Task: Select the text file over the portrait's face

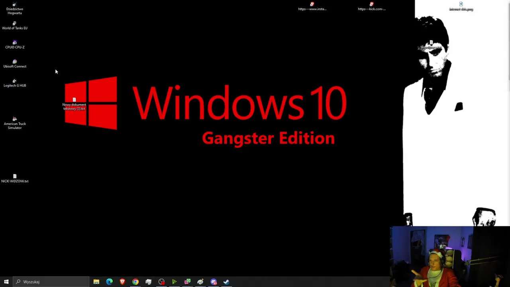Action: [431, 45]
